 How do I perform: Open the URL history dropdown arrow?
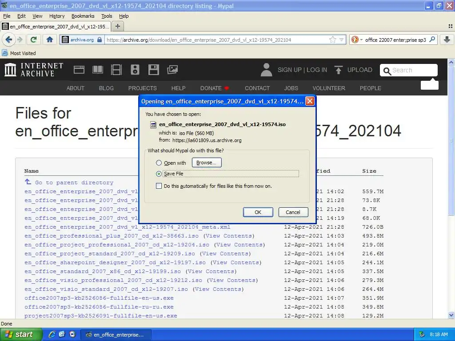pyautogui.click(x=342, y=40)
